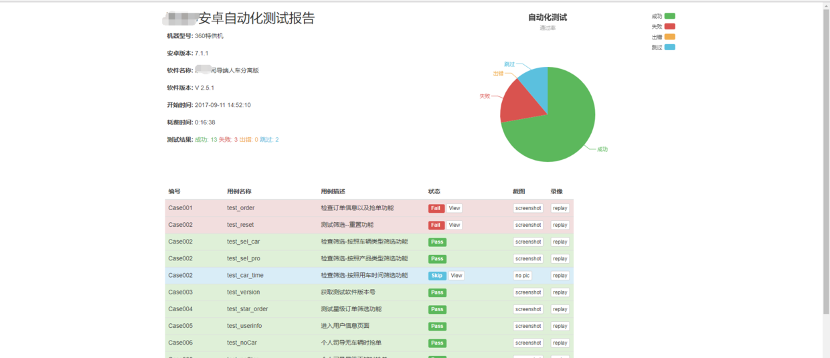Click the 用例描述 column header
The image size is (830, 358).
point(333,191)
